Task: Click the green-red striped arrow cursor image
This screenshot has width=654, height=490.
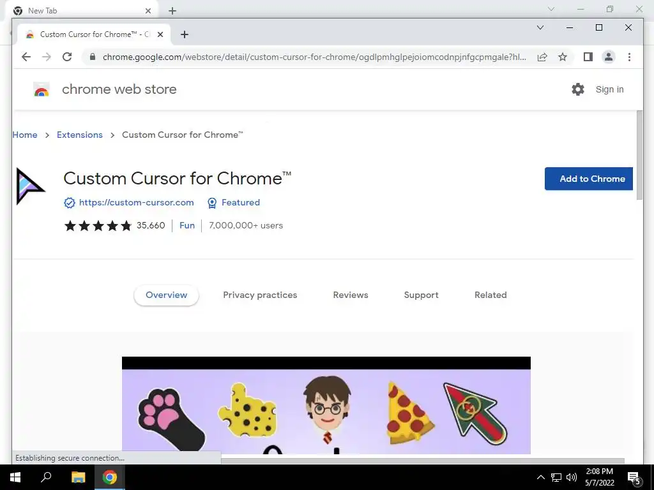Action: point(475,413)
